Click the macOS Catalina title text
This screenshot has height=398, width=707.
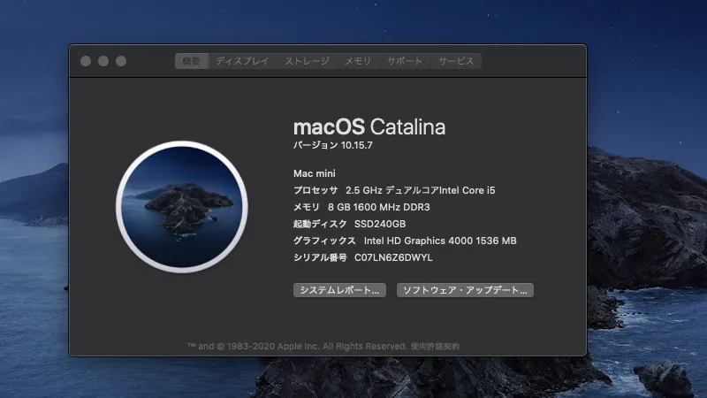[369, 126]
